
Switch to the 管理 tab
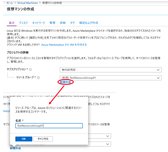52,23
